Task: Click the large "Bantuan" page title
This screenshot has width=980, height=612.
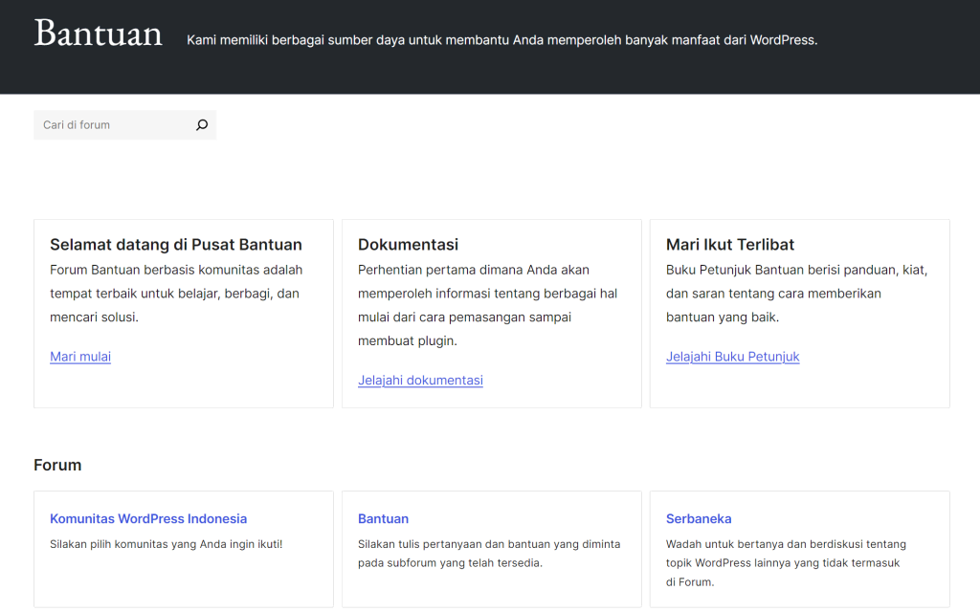Action: [x=99, y=33]
